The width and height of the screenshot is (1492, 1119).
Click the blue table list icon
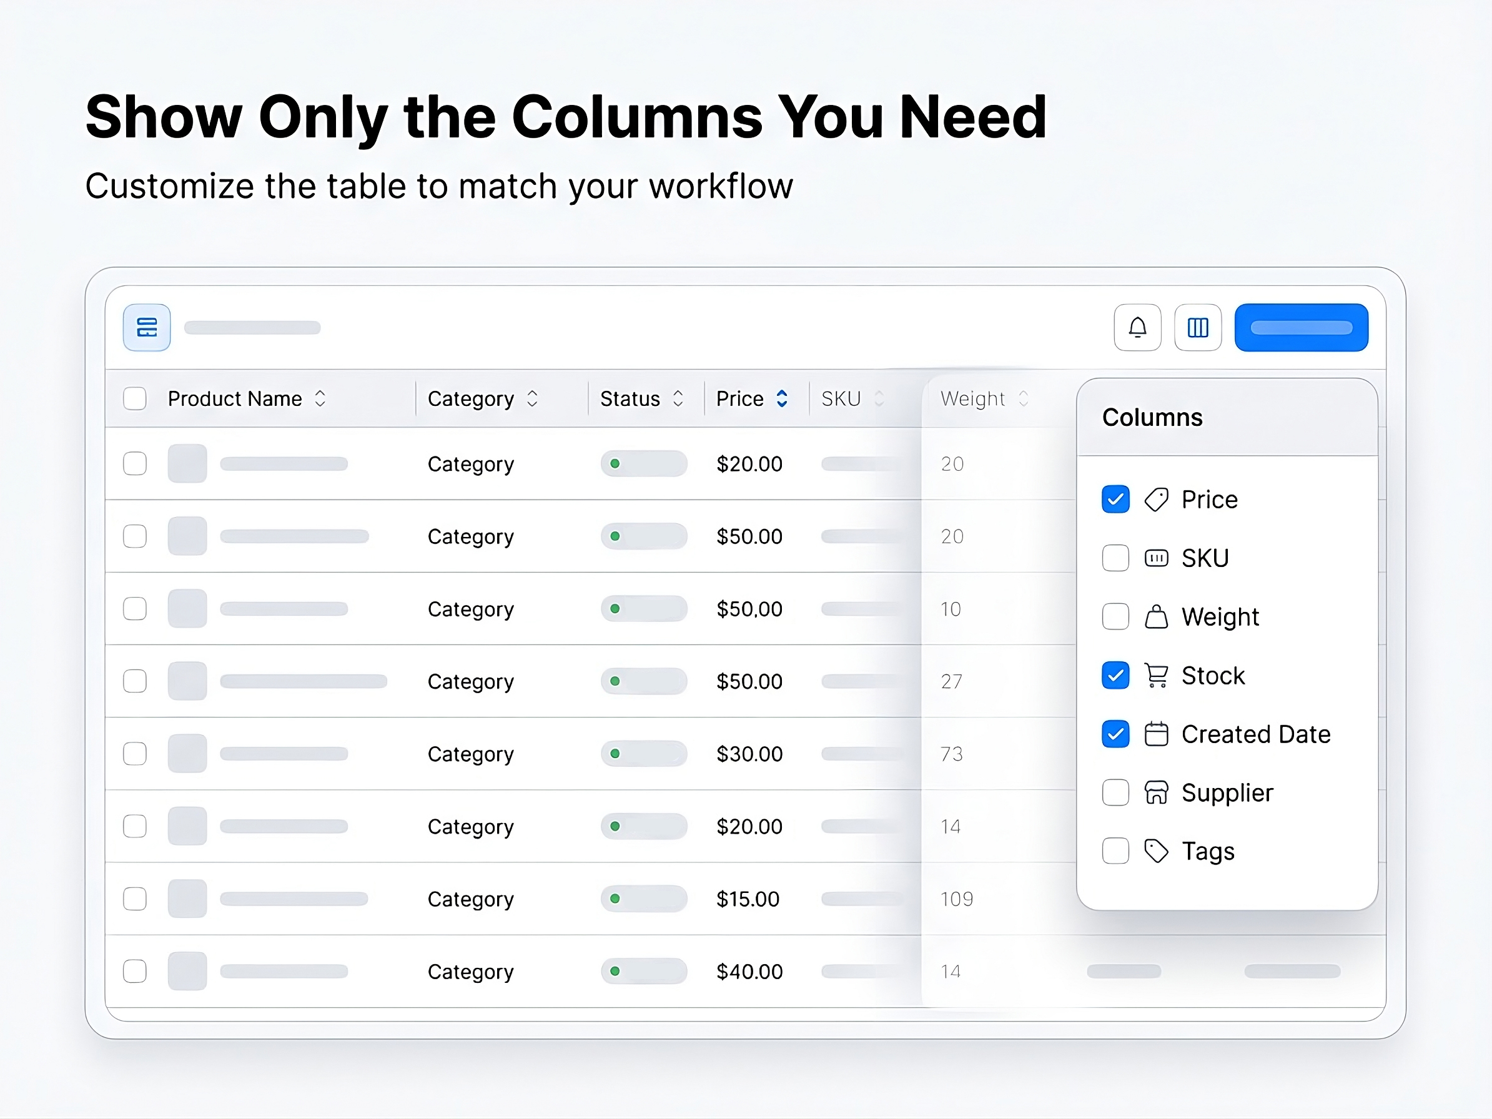(x=146, y=328)
